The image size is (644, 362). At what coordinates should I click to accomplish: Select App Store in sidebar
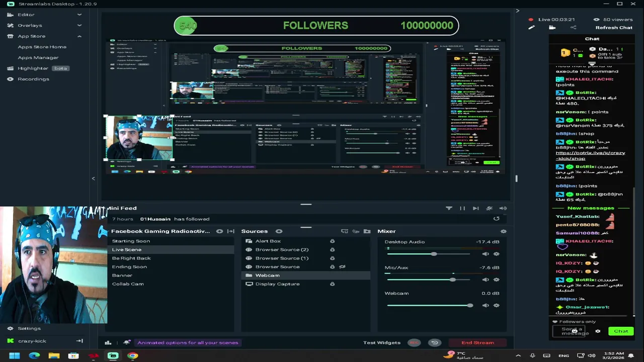[x=31, y=36]
